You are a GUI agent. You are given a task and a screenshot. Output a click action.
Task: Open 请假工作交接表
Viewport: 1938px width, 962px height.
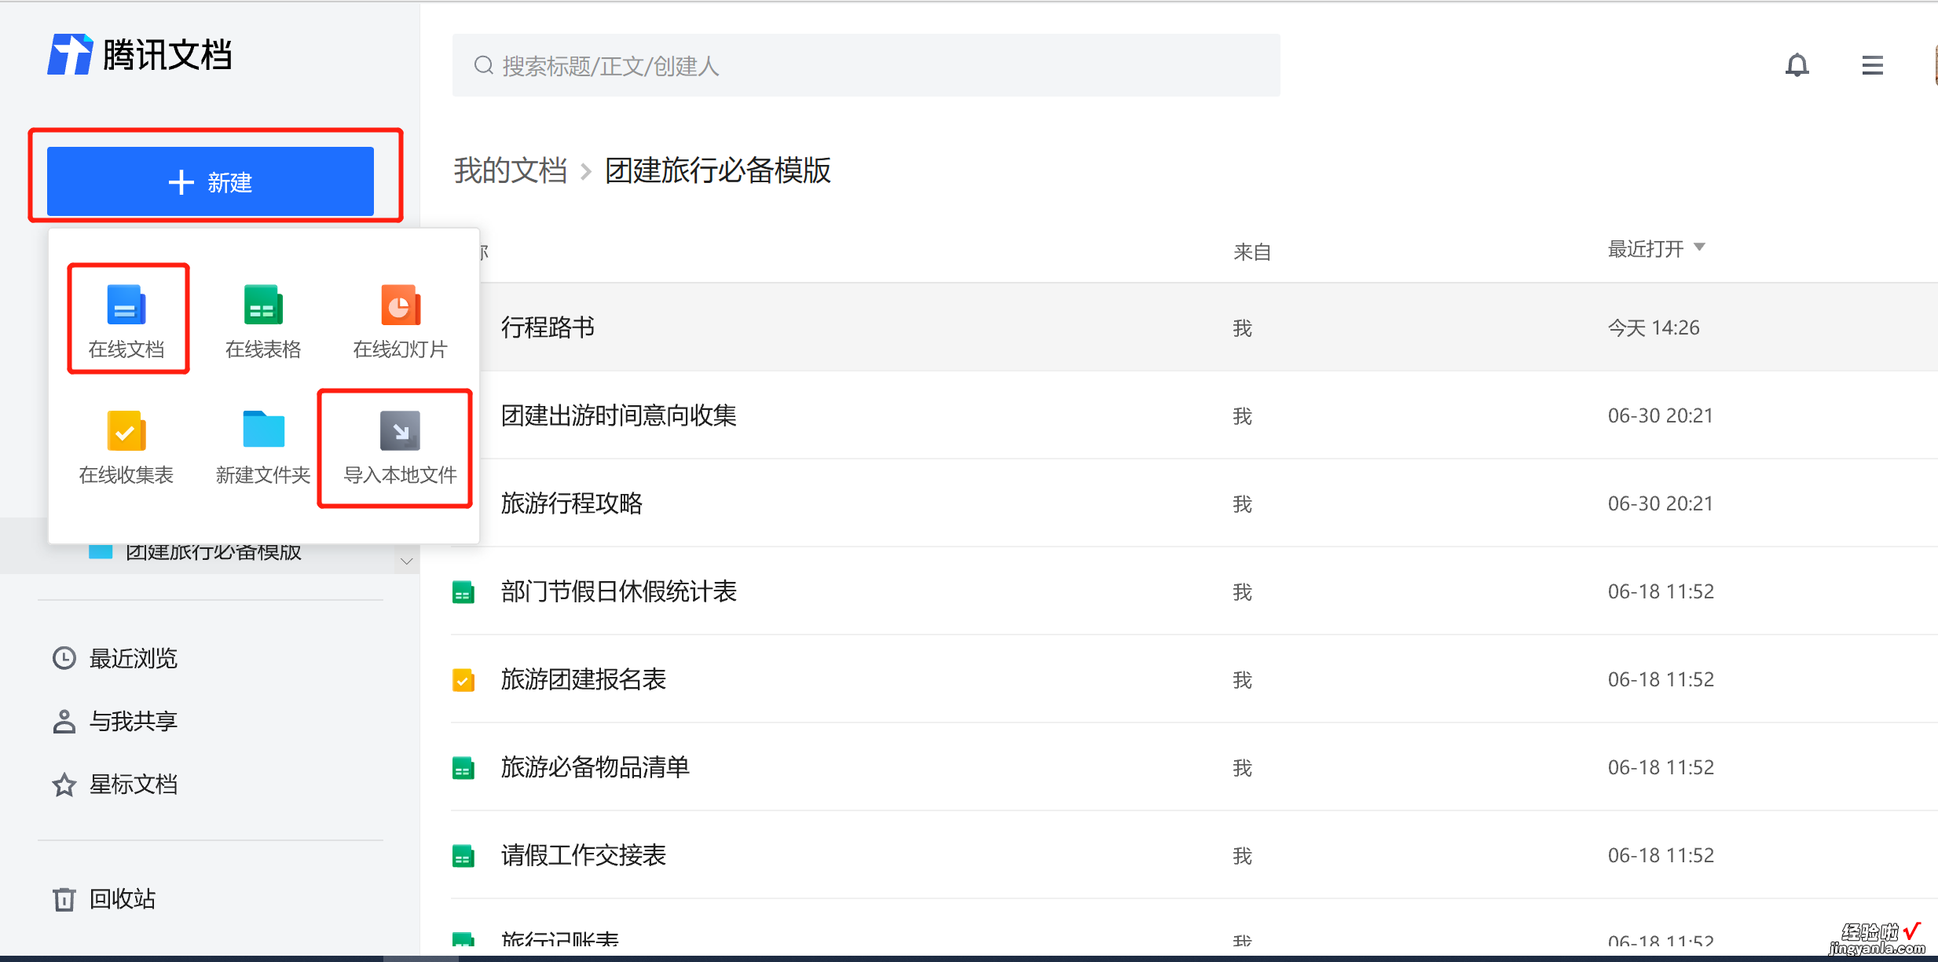point(584,855)
